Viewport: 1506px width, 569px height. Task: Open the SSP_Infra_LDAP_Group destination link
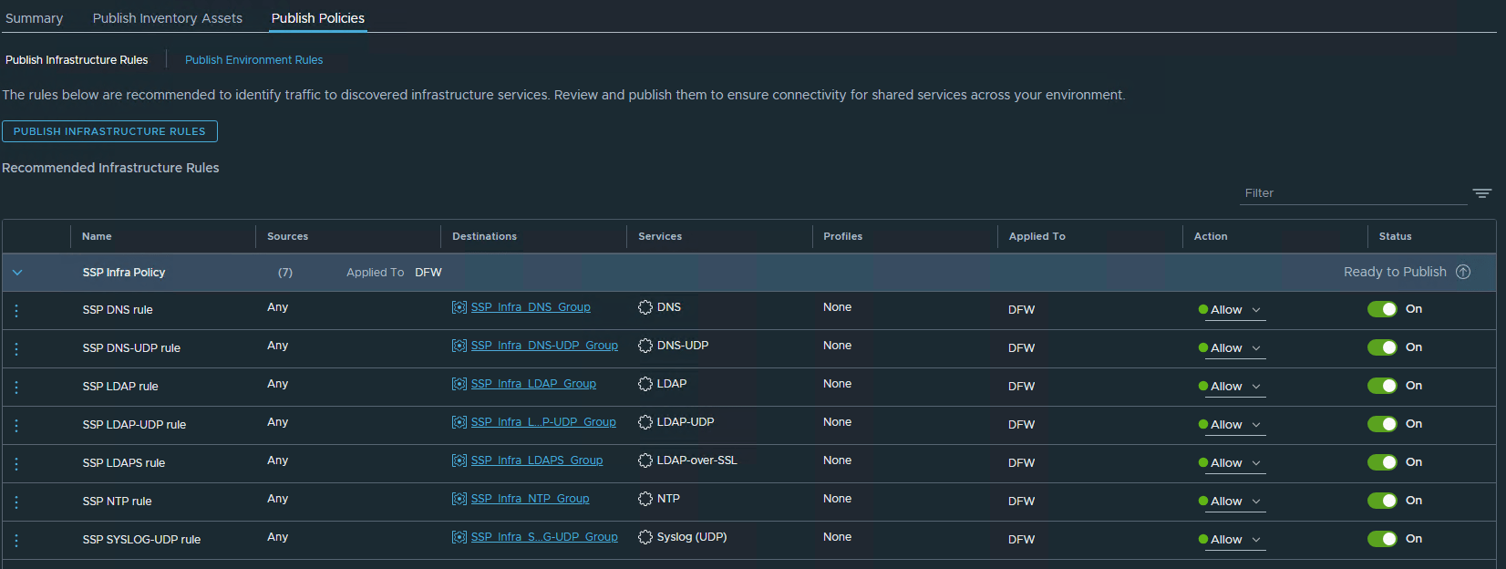tap(533, 384)
